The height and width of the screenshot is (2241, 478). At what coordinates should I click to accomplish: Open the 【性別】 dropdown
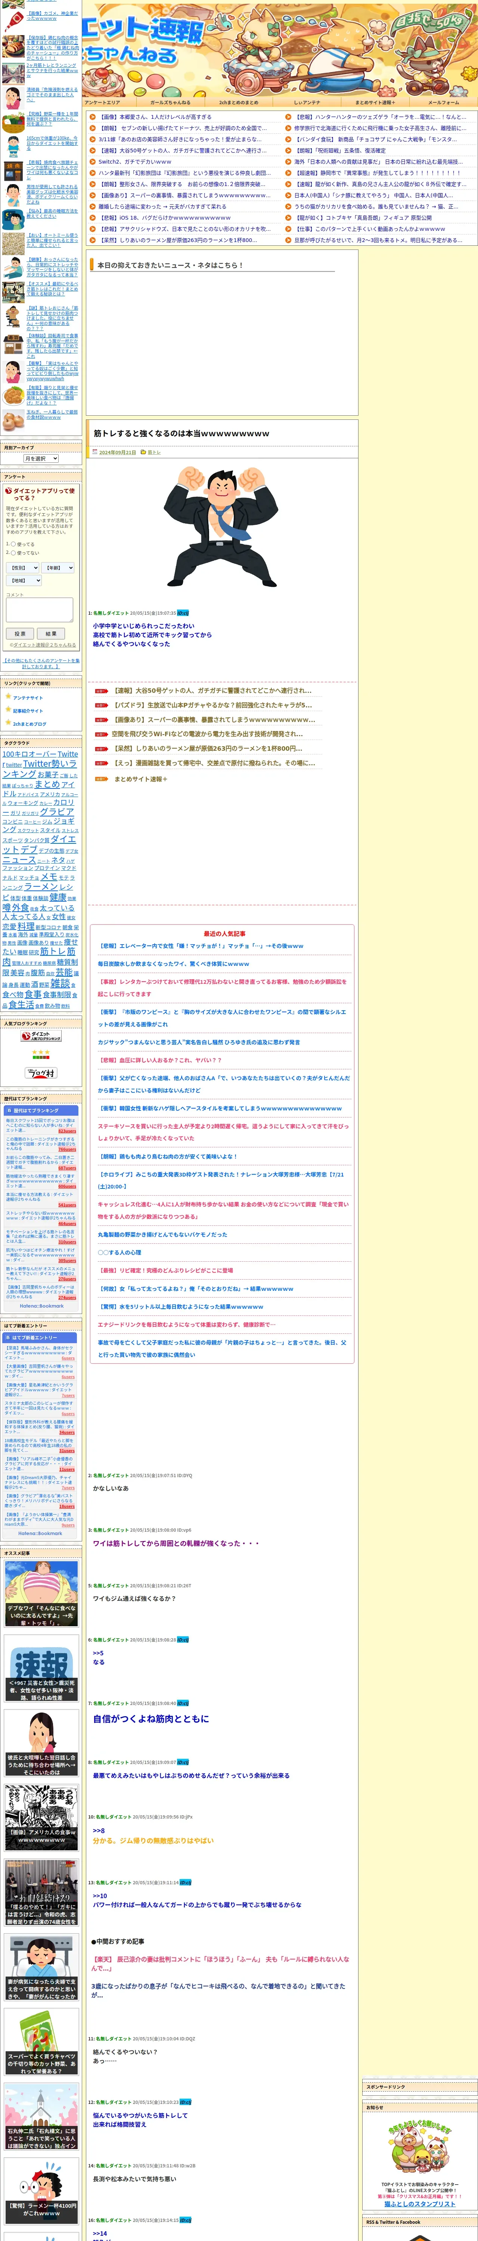24,568
